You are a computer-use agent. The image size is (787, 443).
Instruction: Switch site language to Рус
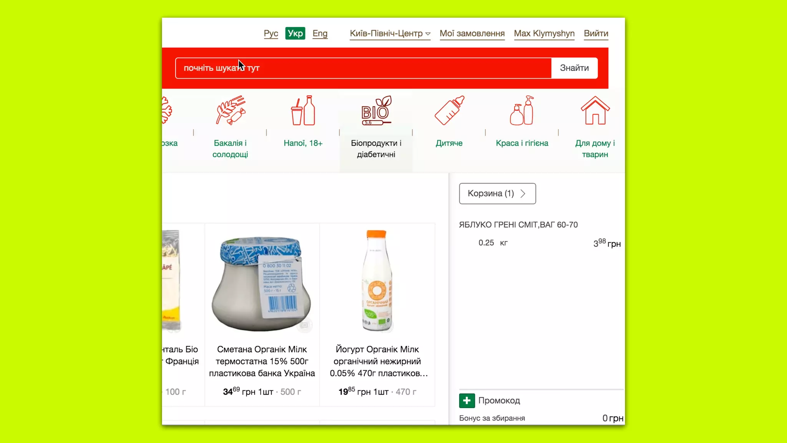click(x=271, y=33)
